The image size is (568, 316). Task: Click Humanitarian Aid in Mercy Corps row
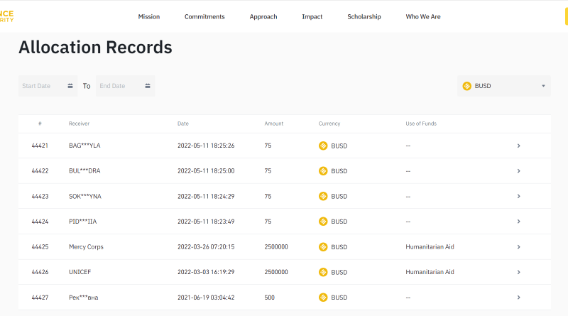point(430,247)
